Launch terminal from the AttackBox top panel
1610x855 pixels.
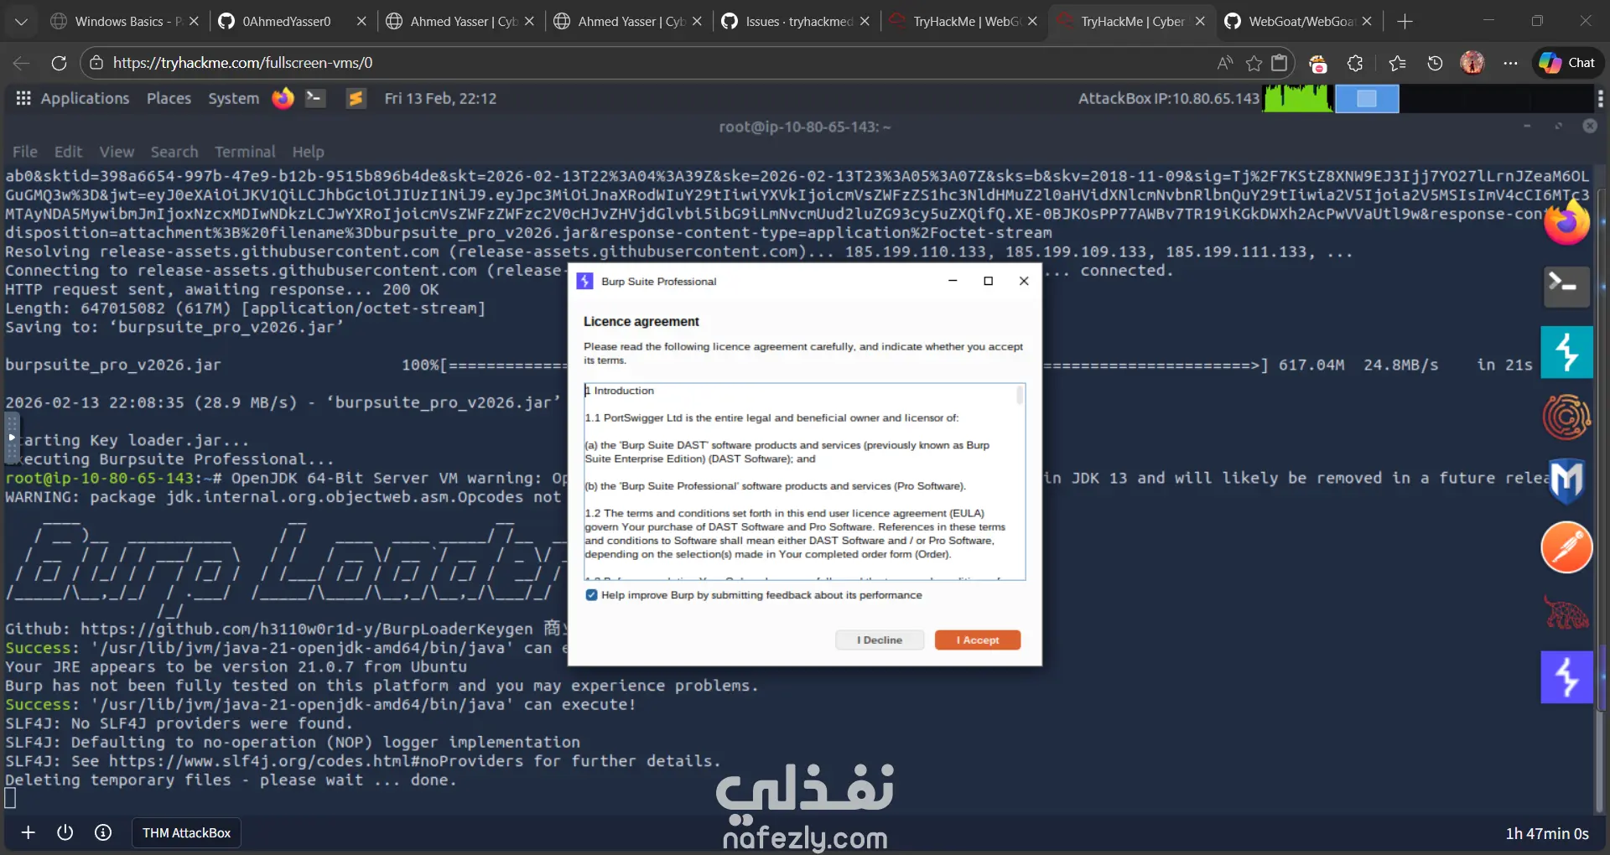pos(315,98)
